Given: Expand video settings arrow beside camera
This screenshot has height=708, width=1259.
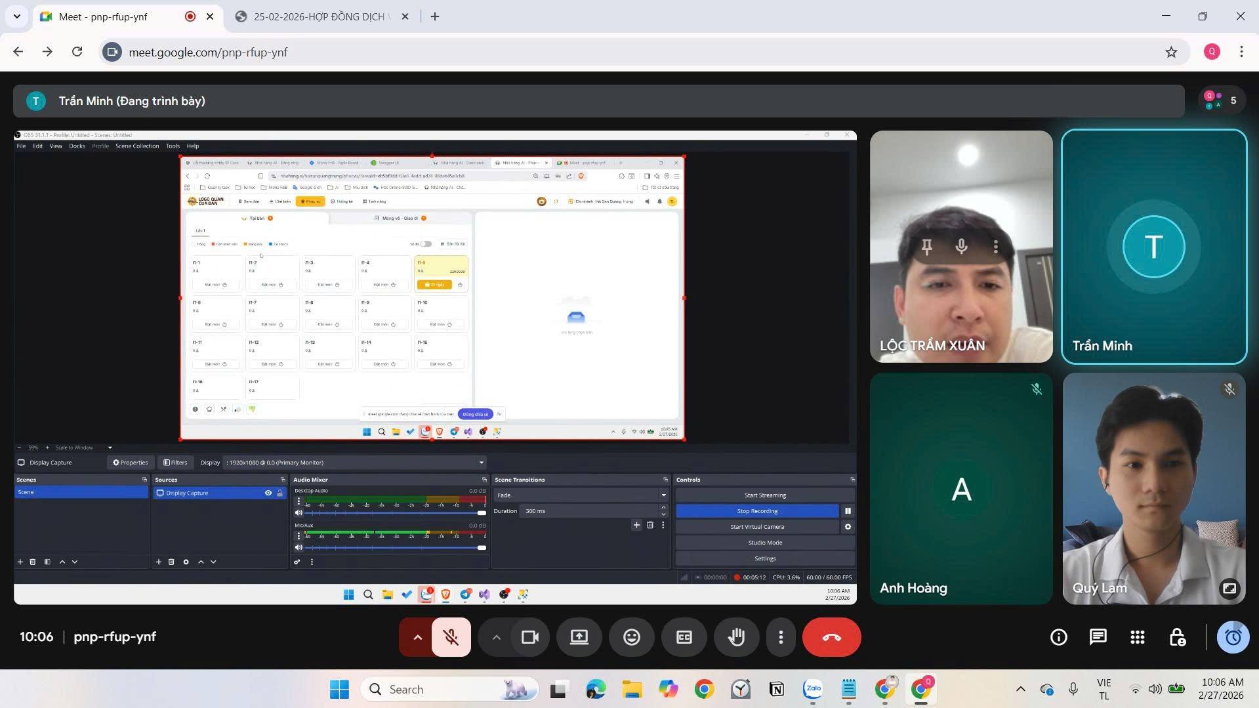Looking at the screenshot, I should click(496, 637).
